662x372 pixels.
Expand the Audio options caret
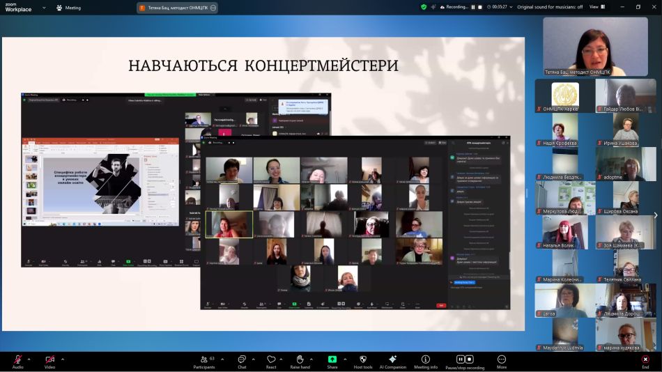pos(29,359)
